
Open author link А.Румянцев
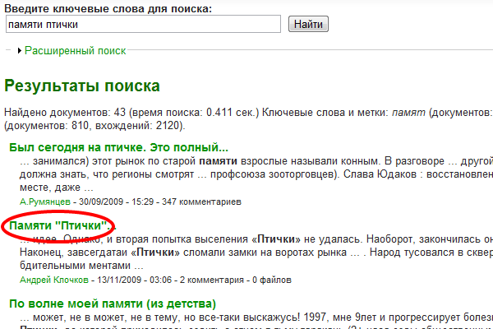[45, 202]
